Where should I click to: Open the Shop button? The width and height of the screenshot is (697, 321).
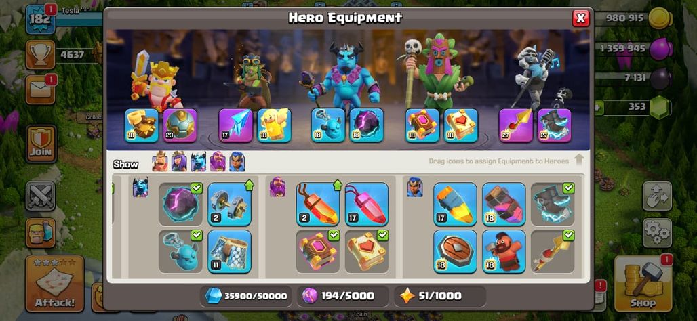pyautogui.click(x=643, y=284)
